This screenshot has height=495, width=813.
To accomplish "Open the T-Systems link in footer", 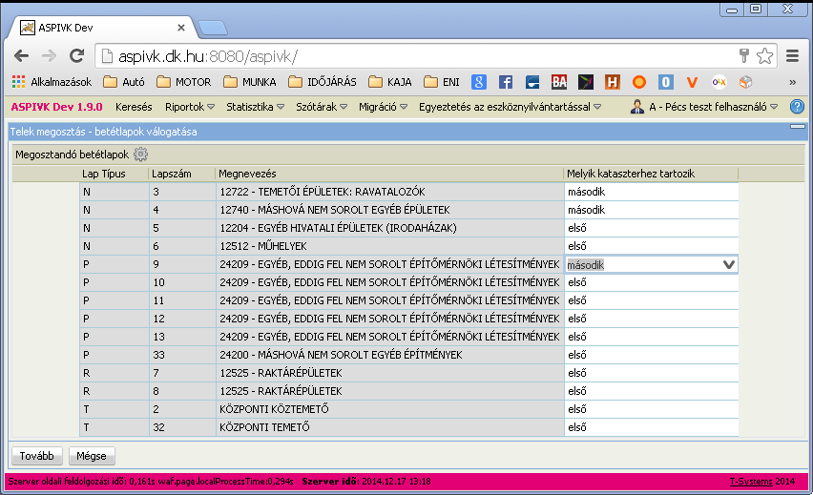I will (x=751, y=481).
